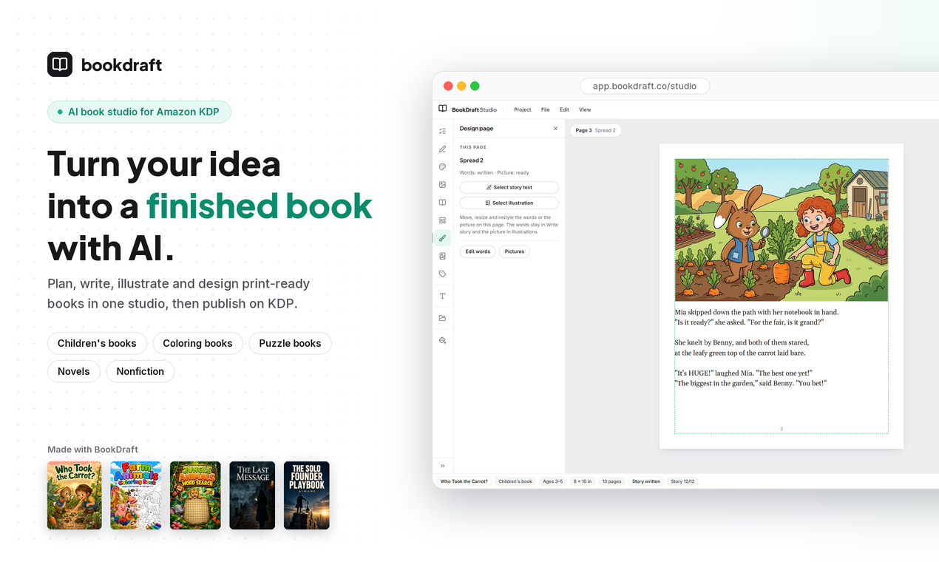Close the Design page panel
This screenshot has width=939, height=562.
(556, 129)
